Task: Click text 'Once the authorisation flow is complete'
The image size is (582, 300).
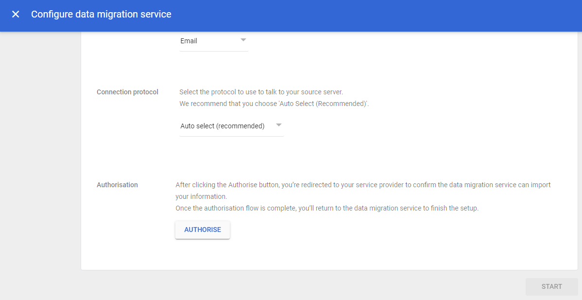Action: (x=235, y=208)
